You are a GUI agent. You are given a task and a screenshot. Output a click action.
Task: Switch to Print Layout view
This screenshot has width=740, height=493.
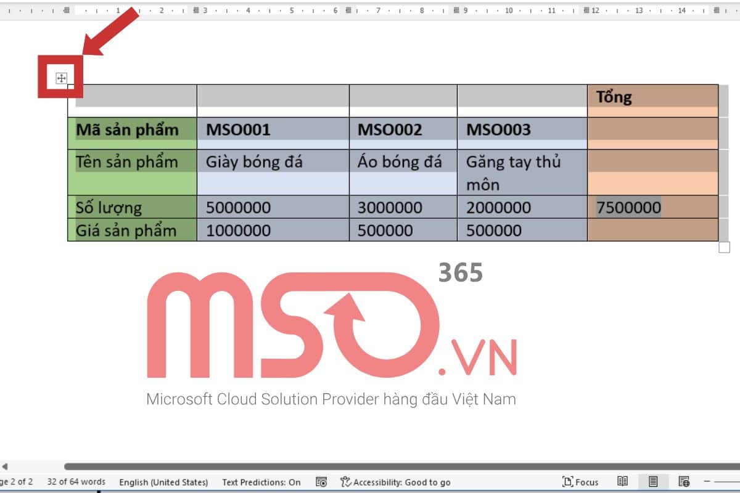[653, 482]
